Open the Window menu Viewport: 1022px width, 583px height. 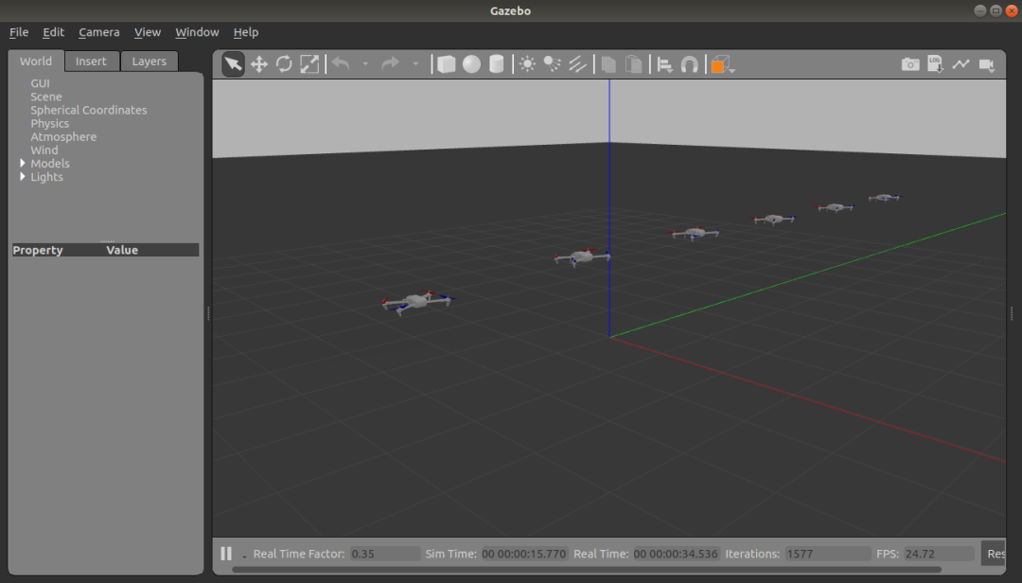197,32
